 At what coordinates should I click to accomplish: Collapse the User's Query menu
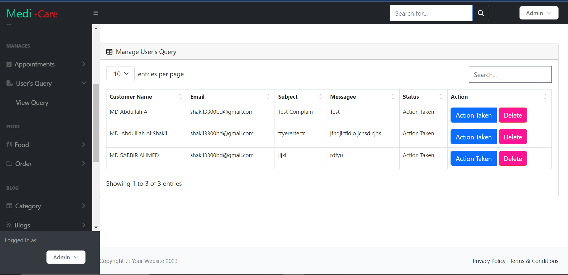[x=84, y=83]
